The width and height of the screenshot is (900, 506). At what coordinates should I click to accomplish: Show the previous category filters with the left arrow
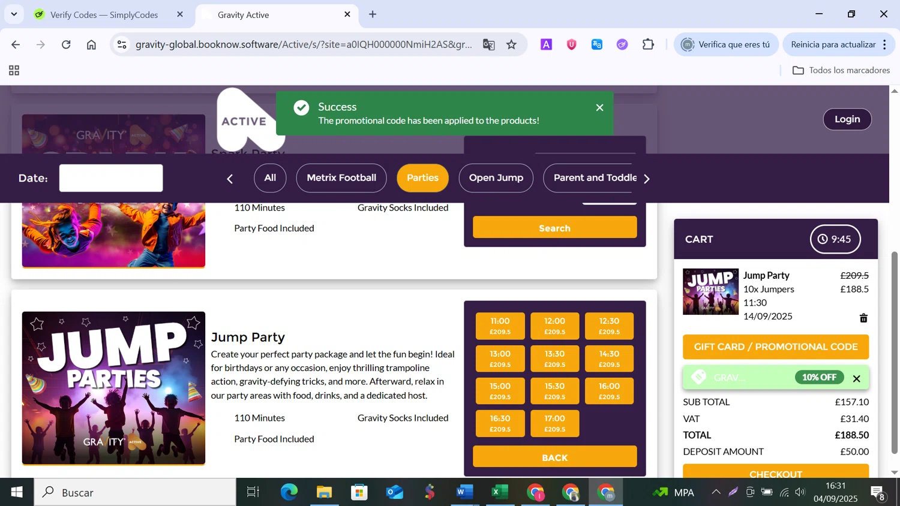230,179
